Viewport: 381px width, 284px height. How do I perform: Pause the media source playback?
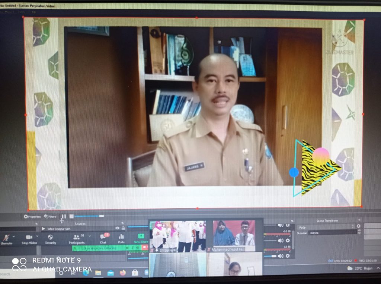64,216
